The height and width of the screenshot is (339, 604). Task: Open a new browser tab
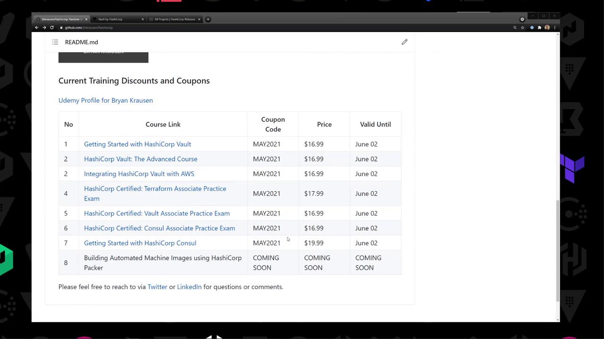[x=208, y=19]
